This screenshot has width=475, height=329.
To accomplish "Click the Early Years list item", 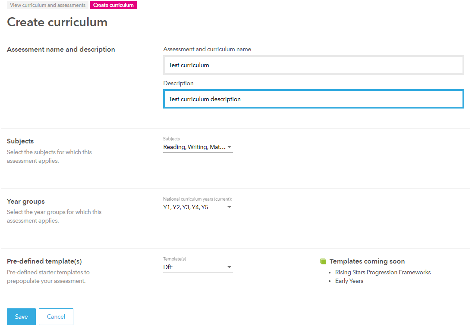I will pyautogui.click(x=349, y=281).
